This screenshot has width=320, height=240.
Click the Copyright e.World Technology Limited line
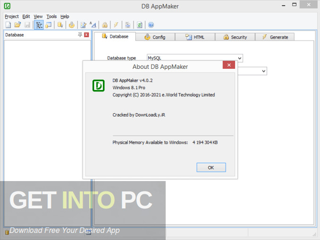[x=164, y=95]
